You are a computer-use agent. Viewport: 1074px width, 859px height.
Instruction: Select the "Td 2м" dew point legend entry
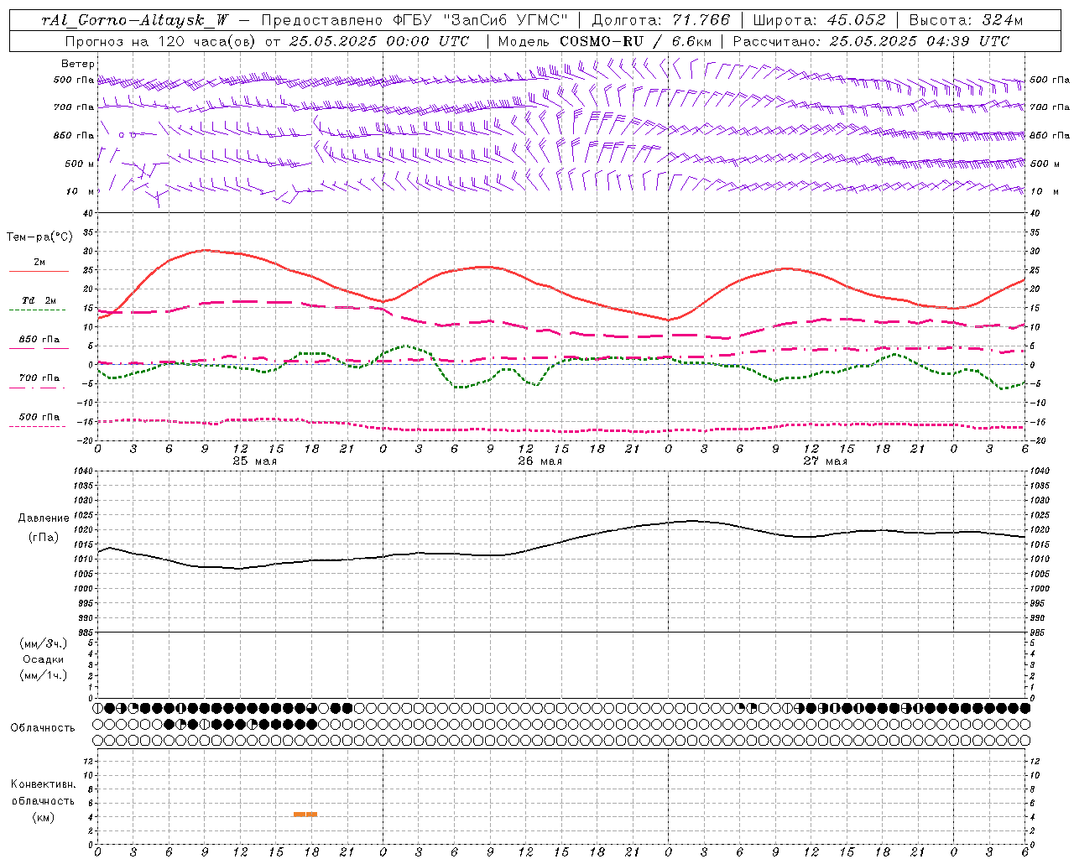[x=39, y=300]
